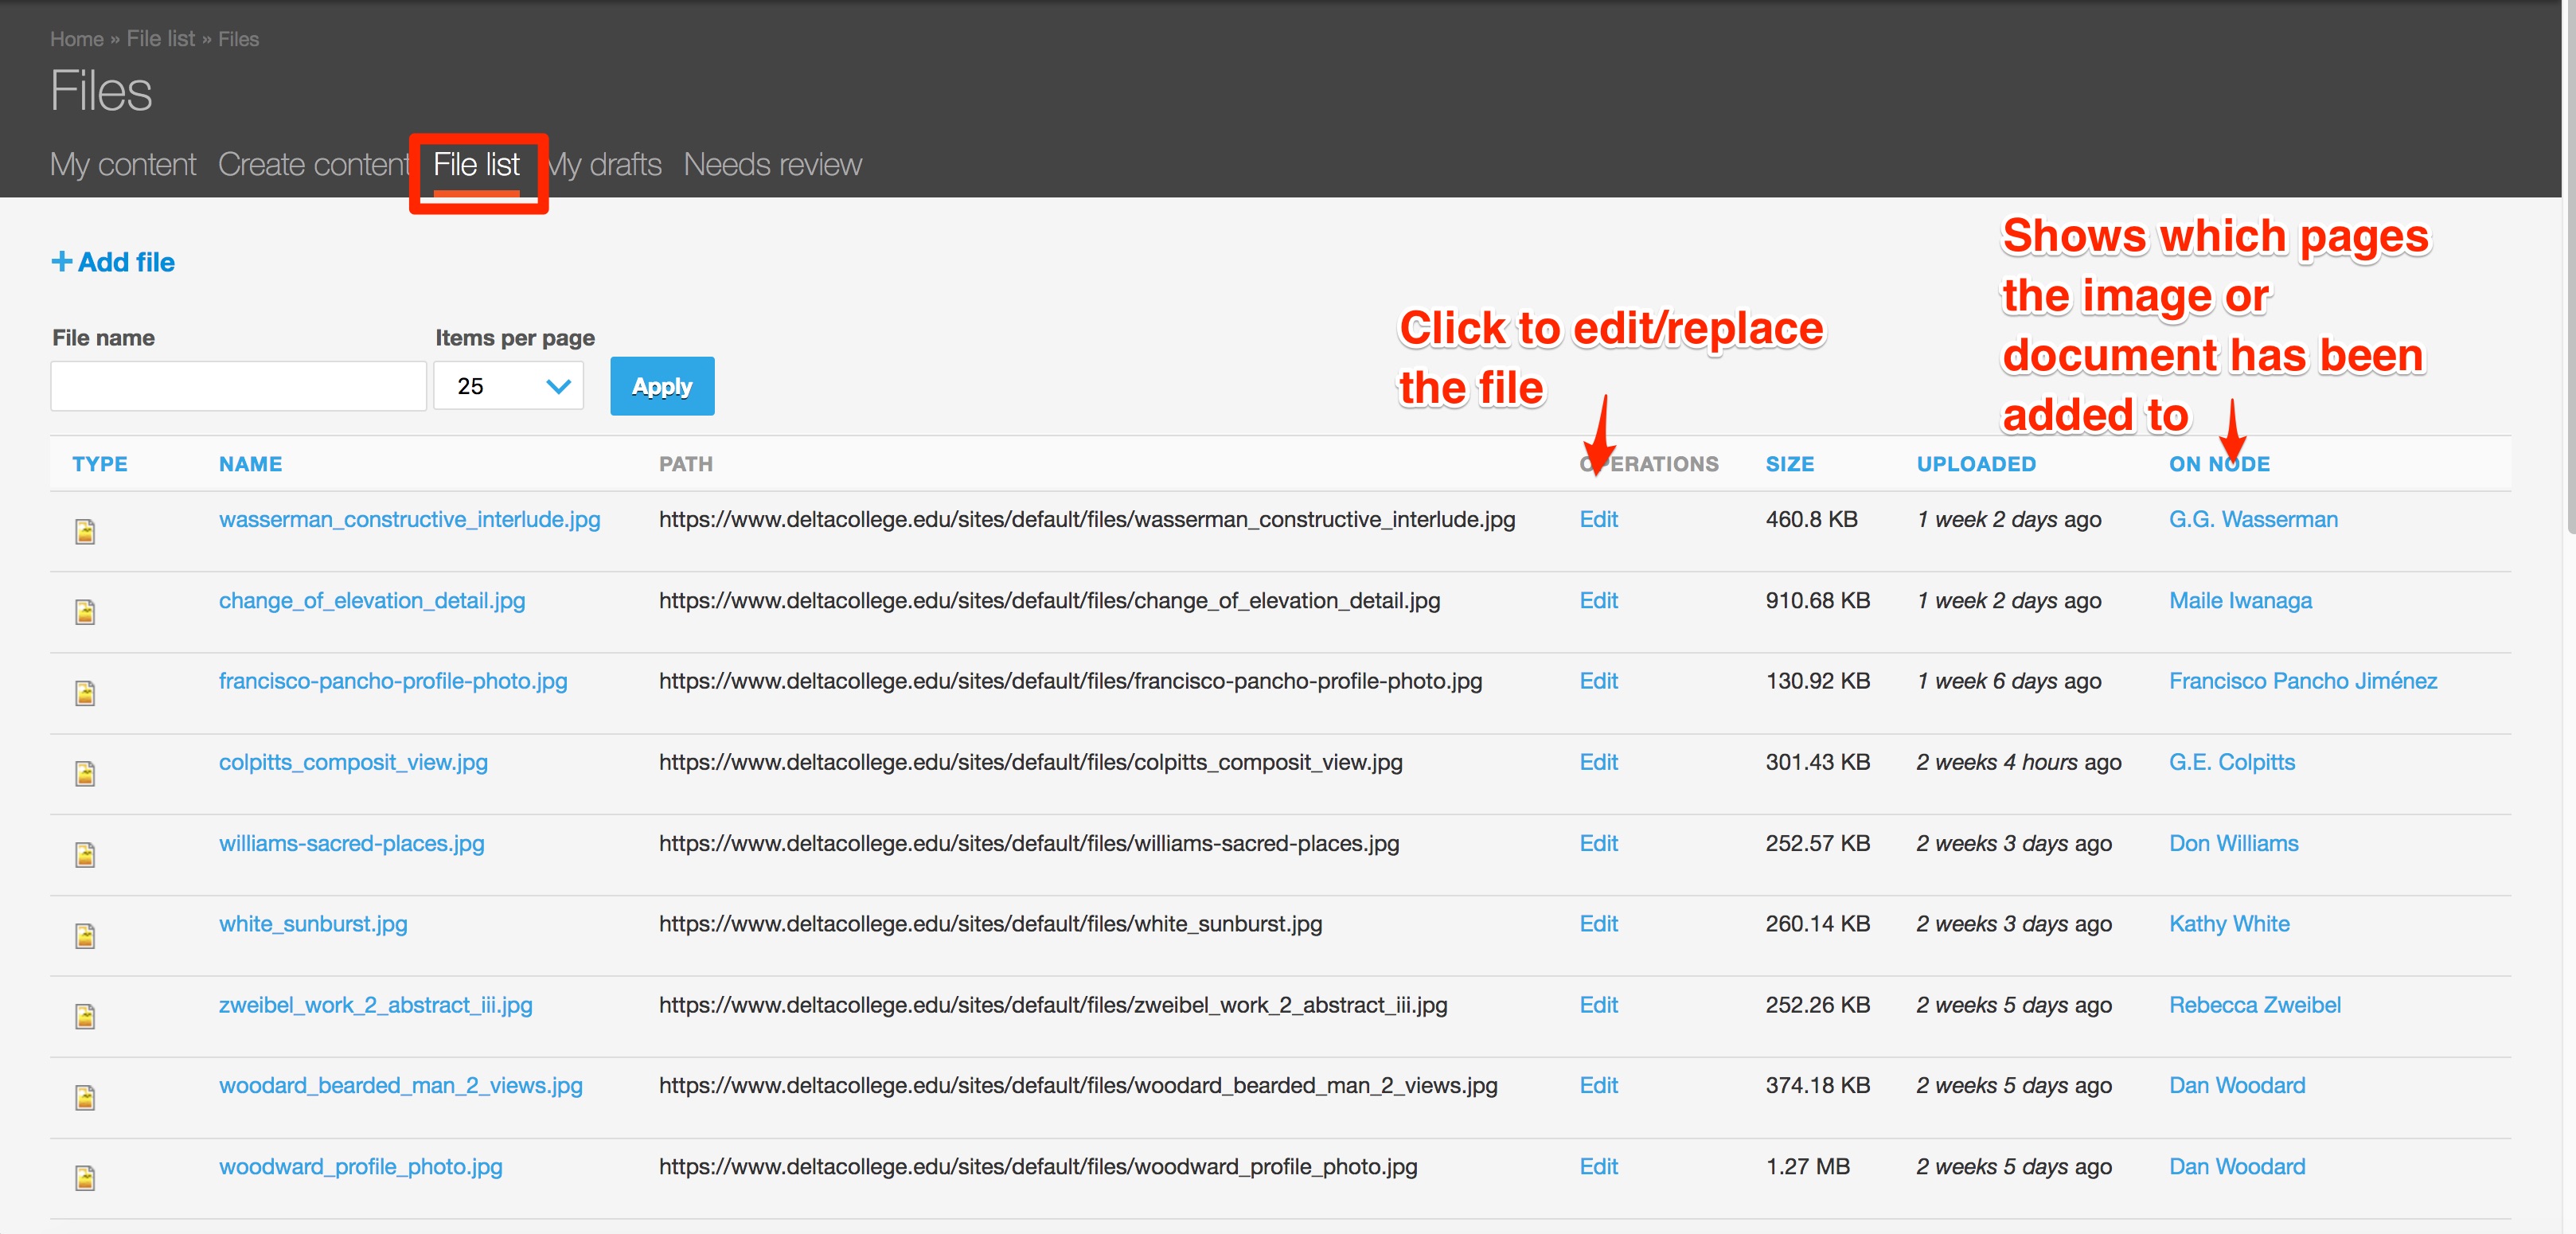Click image icon for williams-sacred-places.jpg

point(85,854)
